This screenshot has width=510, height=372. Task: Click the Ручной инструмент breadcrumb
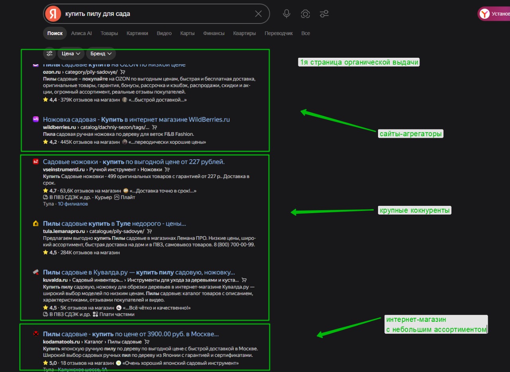point(113,170)
